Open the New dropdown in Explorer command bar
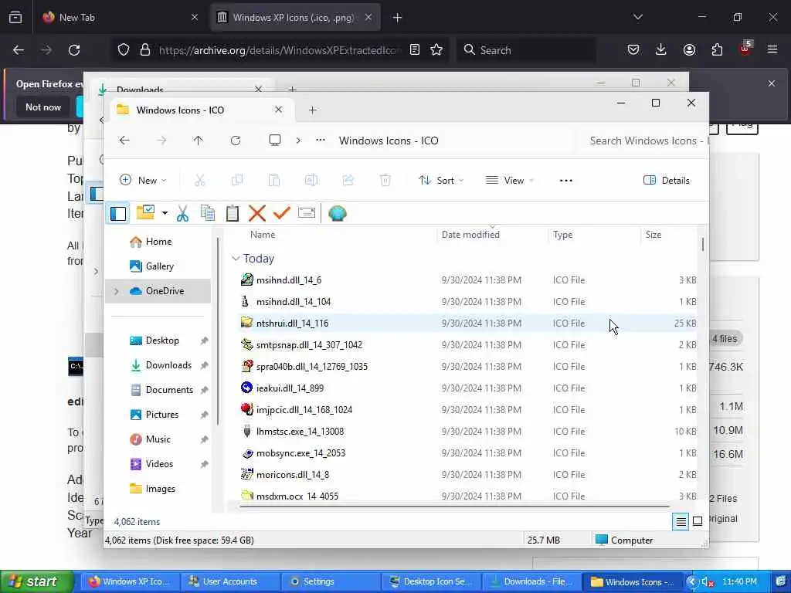Screen dimensions: 791x593 point(143,180)
